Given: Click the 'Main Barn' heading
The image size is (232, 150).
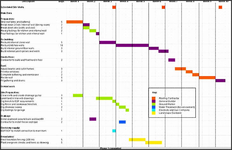Looking at the screenshot, I should 6,13.
